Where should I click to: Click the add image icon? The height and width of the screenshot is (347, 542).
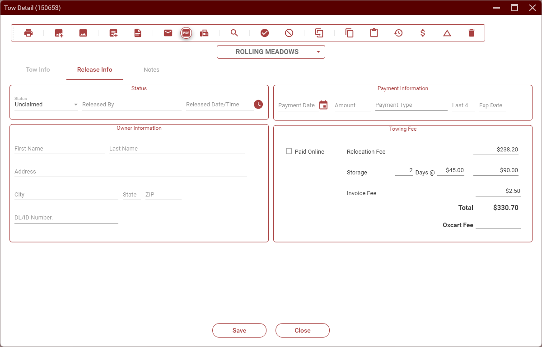[x=59, y=33]
